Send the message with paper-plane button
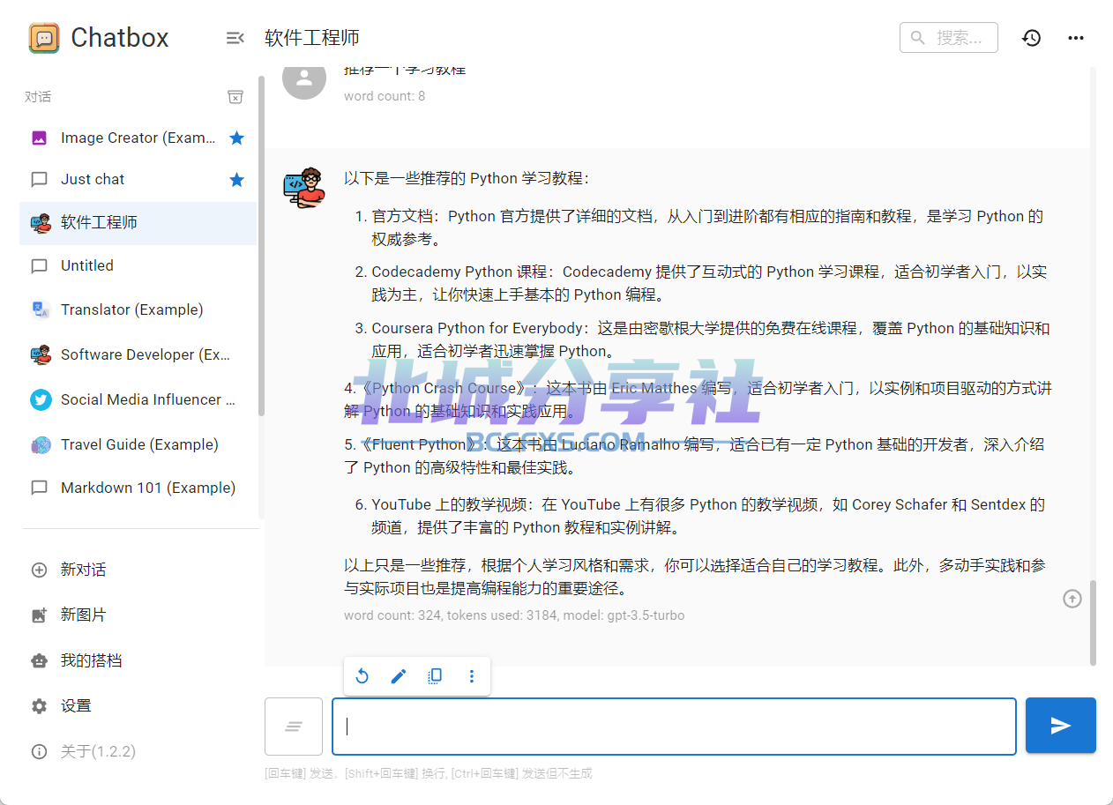The height and width of the screenshot is (805, 1113). (1061, 726)
